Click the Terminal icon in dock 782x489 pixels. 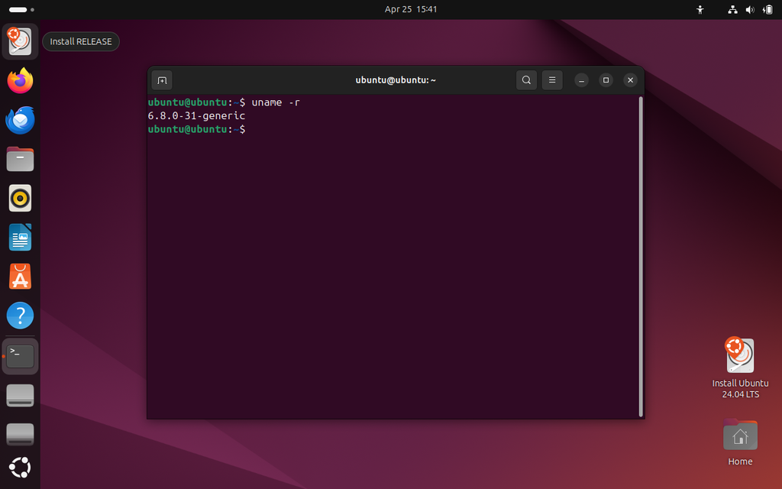pyautogui.click(x=21, y=355)
